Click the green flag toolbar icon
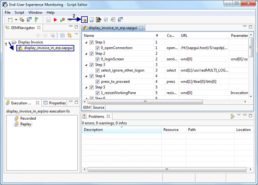 coord(37,20)
